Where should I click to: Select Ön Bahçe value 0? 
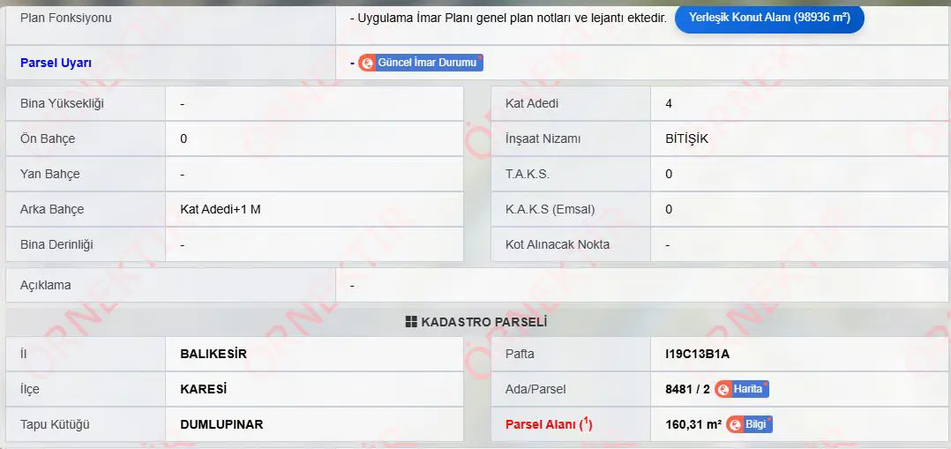click(x=183, y=138)
